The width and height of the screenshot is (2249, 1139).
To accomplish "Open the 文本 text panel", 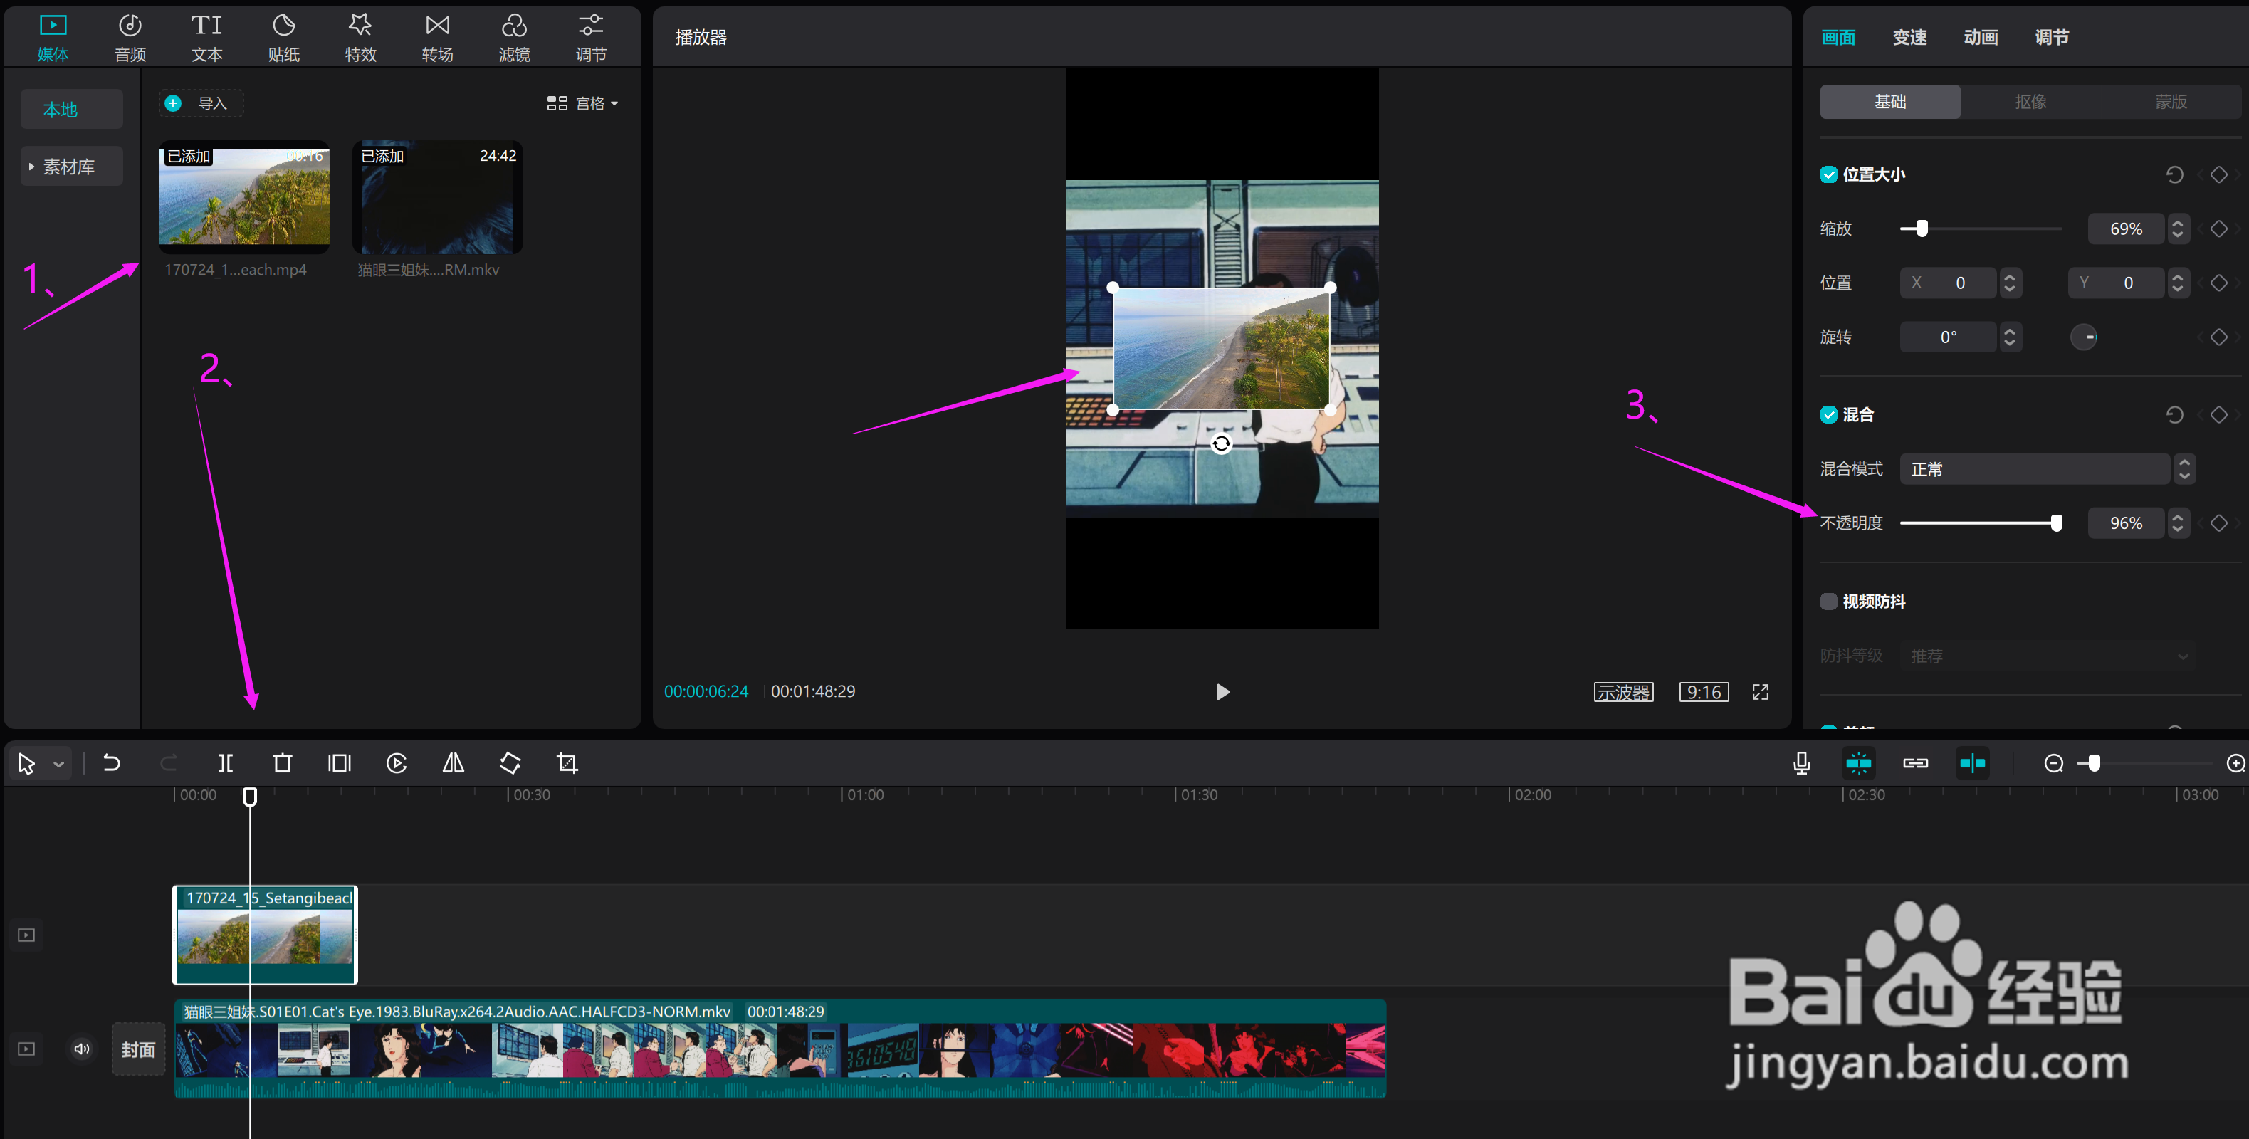I will coord(207,38).
